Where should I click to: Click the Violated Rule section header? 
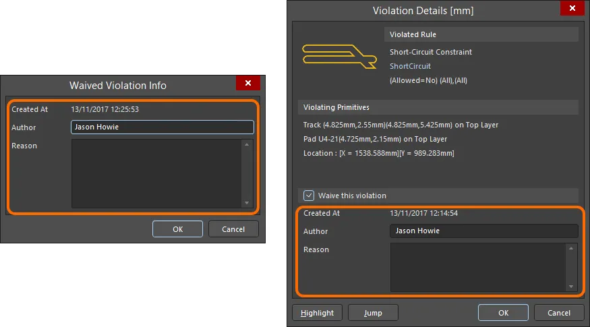click(x=481, y=34)
